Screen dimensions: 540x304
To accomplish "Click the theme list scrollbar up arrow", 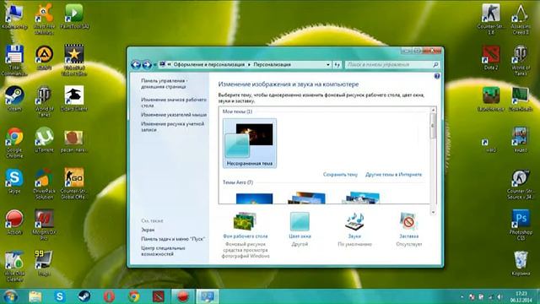I will click(433, 110).
